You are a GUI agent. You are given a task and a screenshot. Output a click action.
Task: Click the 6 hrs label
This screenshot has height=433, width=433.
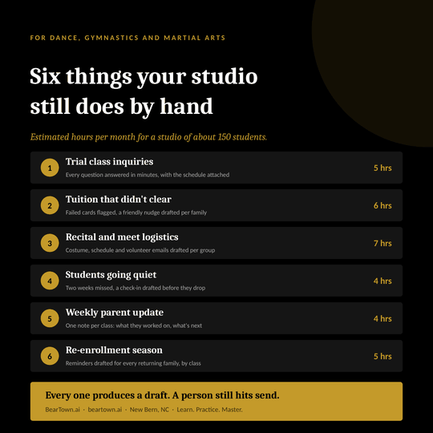click(x=382, y=205)
